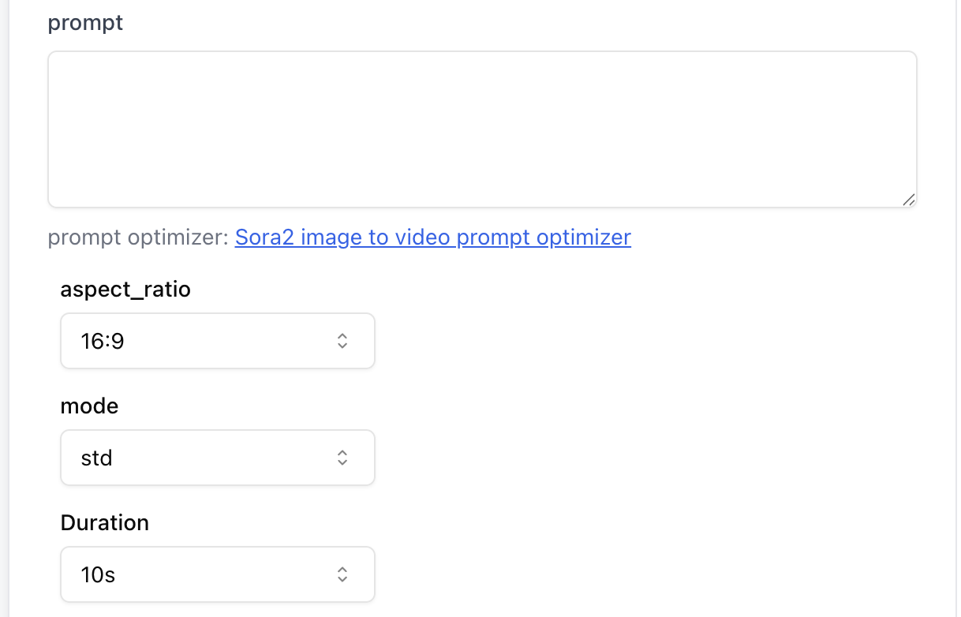Click the aspect_ratio chevron stepper icon
961x617 pixels.
tap(342, 340)
